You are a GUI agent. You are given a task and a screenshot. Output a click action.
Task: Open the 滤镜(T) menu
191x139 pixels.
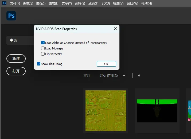pos(93,3)
